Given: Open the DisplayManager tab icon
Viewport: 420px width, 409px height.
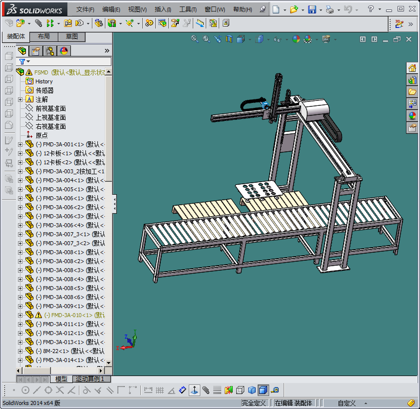Looking at the screenshot, I should 63,50.
